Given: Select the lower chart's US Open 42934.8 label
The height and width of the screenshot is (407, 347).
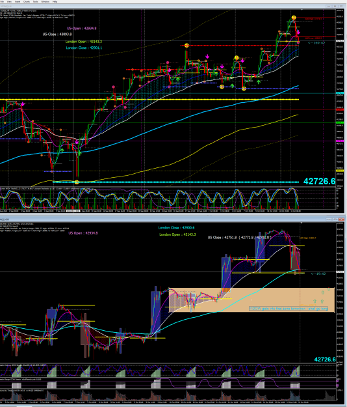Looking at the screenshot, I should 83,233.
